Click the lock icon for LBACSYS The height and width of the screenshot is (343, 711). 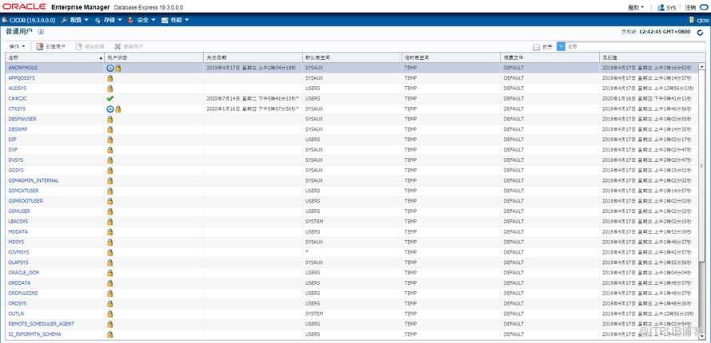pos(110,222)
